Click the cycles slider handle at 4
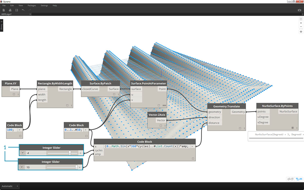This screenshot has width=304, height=190. pyautogui.click(x=70, y=153)
